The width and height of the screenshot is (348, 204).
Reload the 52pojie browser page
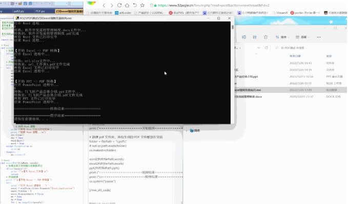click(x=119, y=5)
